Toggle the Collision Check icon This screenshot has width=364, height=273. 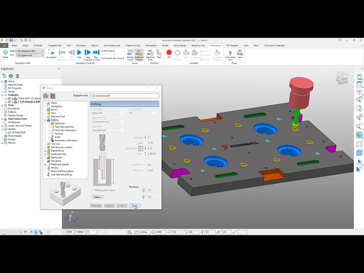tap(139, 55)
